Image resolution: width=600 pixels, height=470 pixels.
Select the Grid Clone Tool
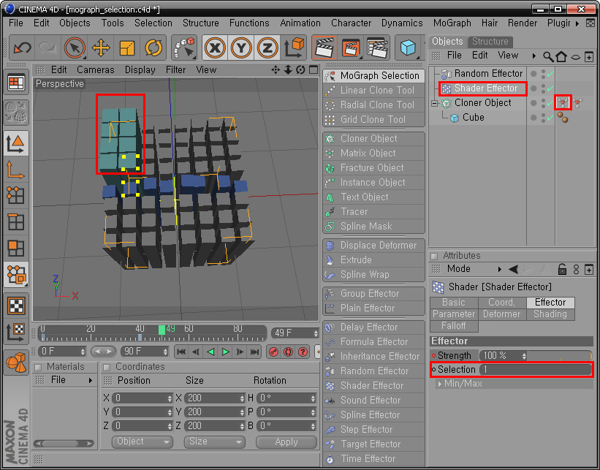[374, 119]
